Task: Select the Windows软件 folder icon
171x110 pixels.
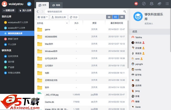Action: (39, 51)
